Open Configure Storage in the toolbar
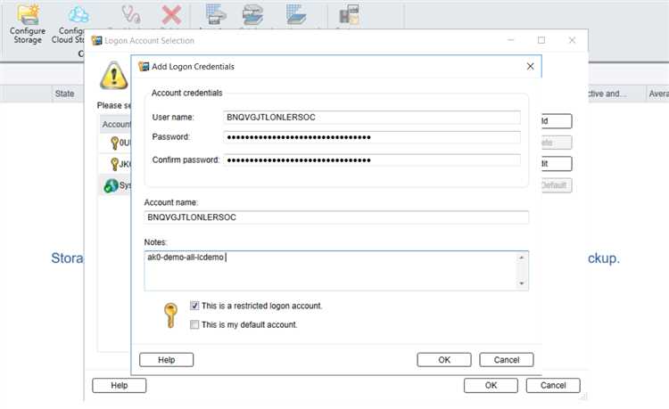Viewport: 669px width, 409px height. click(x=28, y=24)
